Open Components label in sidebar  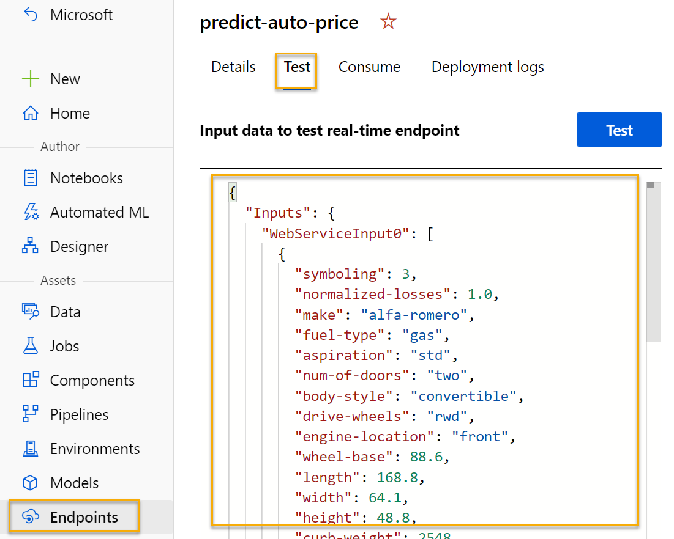point(92,381)
